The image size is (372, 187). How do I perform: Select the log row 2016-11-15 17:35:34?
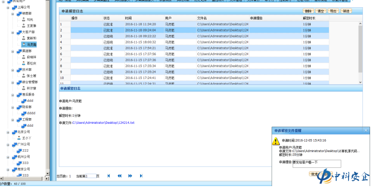(194, 66)
